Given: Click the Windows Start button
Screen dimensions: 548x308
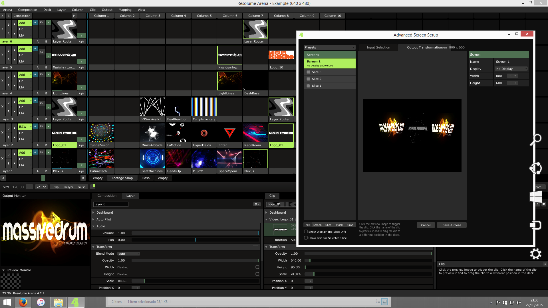Looking at the screenshot, I should point(7,302).
